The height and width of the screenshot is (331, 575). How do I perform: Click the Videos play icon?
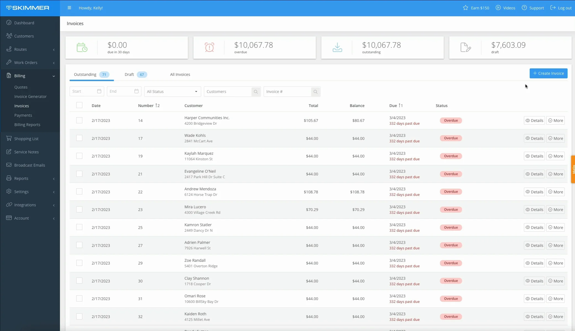[x=498, y=8]
